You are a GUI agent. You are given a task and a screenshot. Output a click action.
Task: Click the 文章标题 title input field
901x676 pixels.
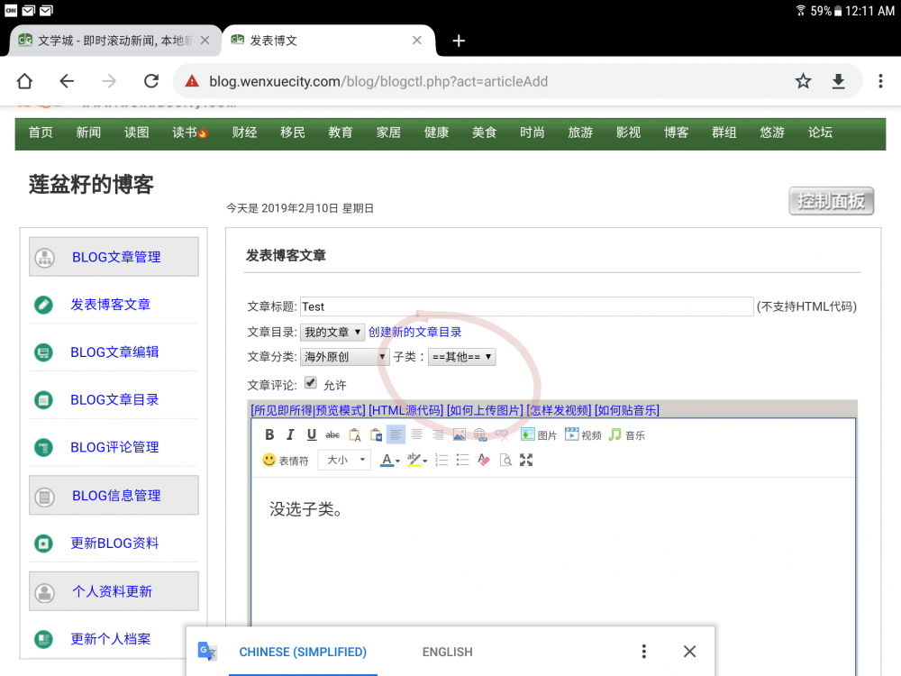[526, 306]
